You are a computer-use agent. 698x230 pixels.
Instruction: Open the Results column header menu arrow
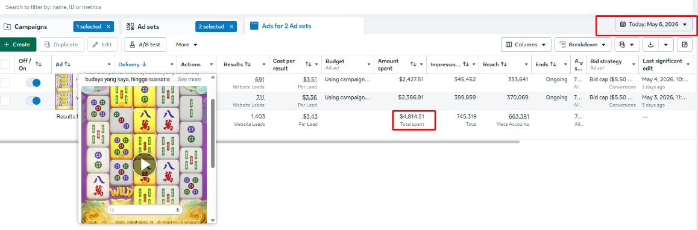[263, 64]
